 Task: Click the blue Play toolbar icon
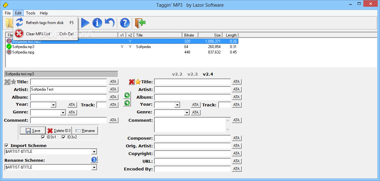point(85,23)
